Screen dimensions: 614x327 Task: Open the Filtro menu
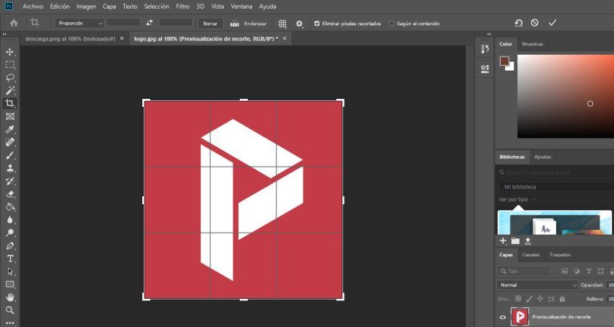(183, 6)
